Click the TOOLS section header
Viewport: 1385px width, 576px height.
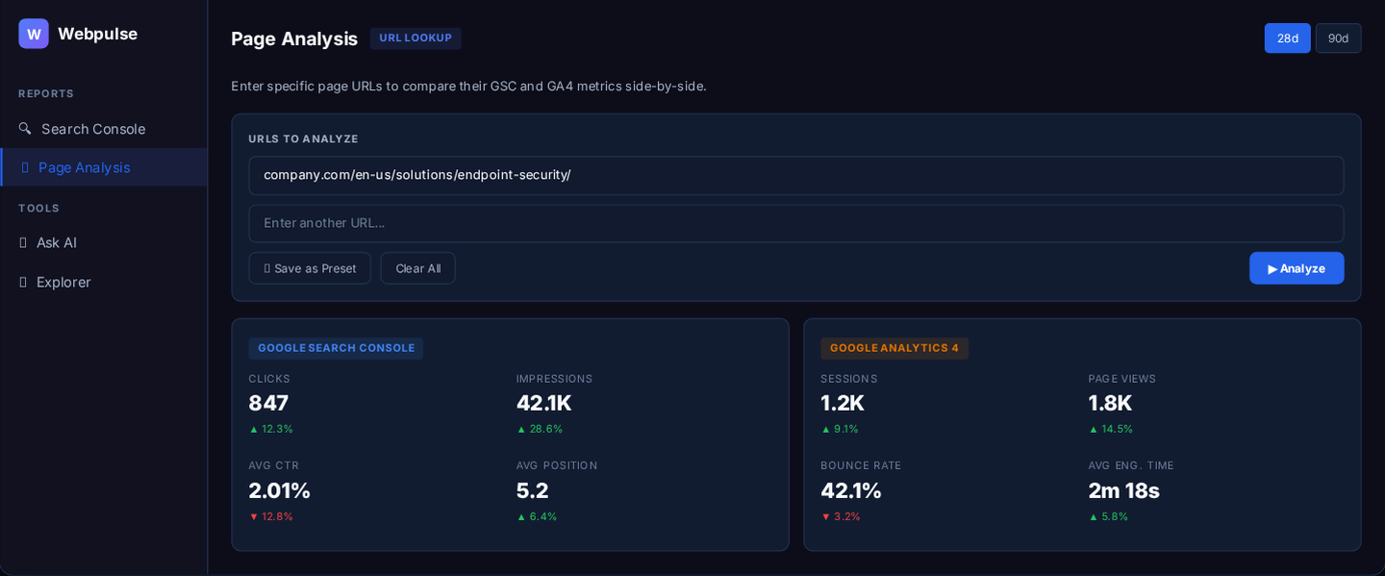coord(38,209)
